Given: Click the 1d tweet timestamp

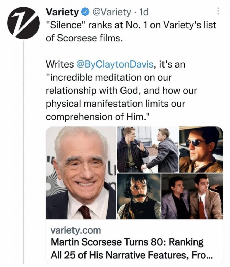Looking at the screenshot, I should coord(144,12).
